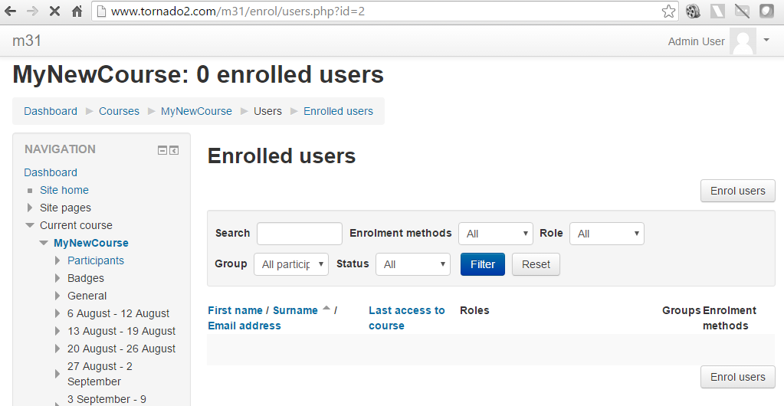The height and width of the screenshot is (406, 784).
Task: Click the browser forward arrow
Action: click(x=32, y=11)
